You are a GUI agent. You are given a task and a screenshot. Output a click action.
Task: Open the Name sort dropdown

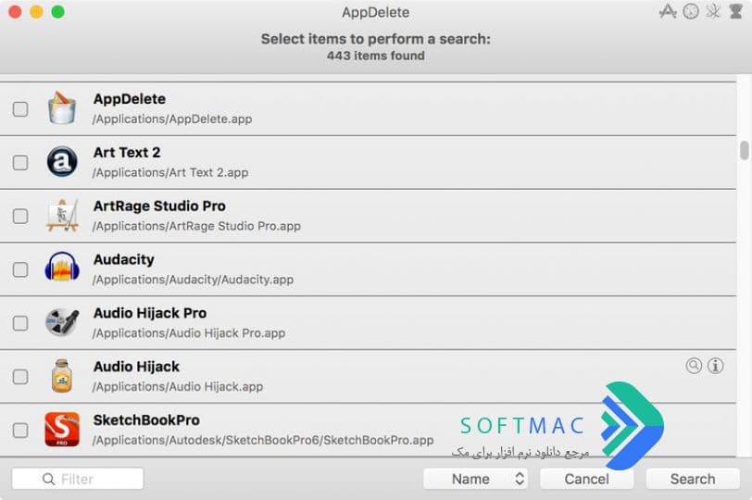(x=475, y=479)
